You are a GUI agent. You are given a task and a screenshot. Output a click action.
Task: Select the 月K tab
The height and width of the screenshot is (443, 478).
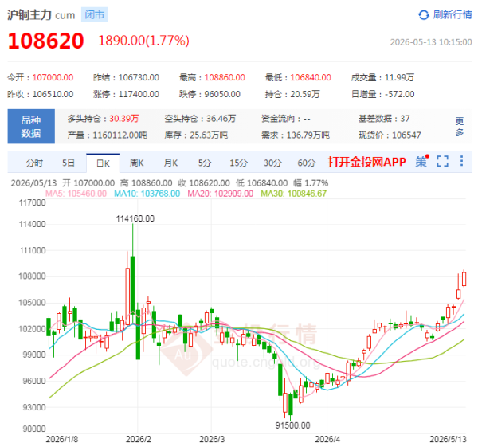(x=170, y=163)
